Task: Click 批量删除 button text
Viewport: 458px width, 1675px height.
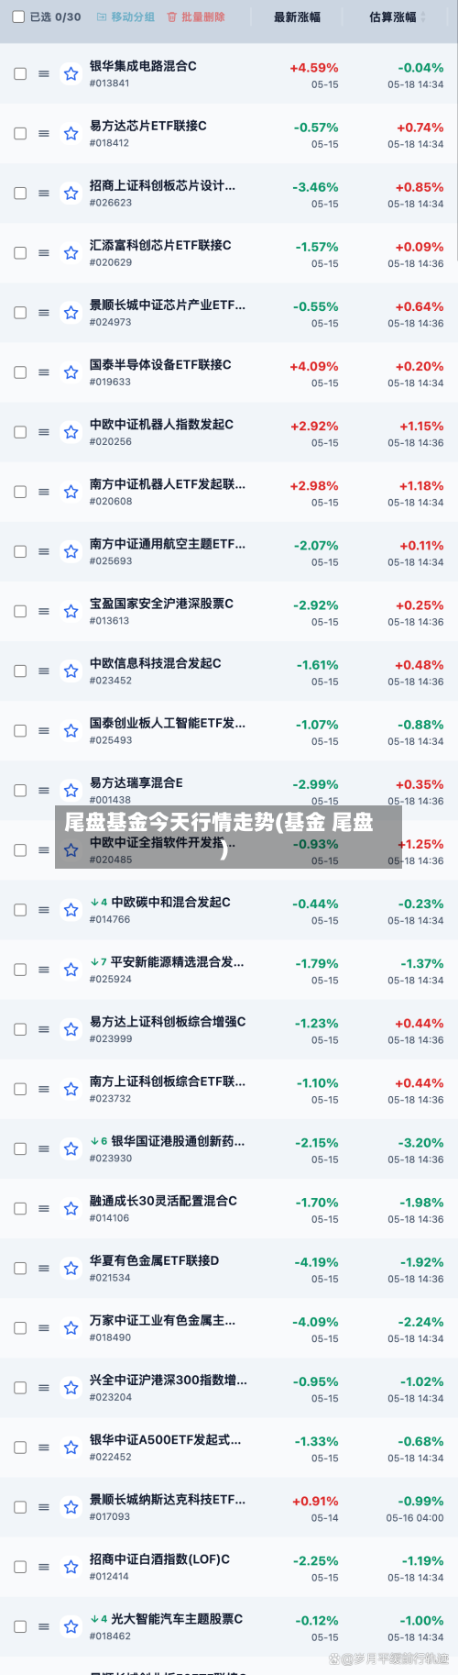Action: (x=202, y=17)
